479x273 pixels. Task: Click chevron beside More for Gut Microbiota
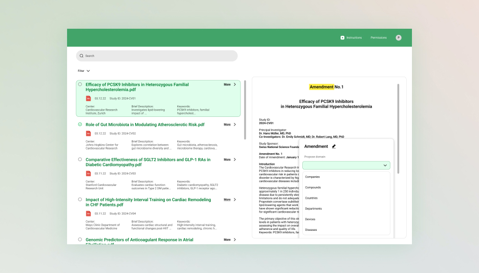tap(235, 125)
